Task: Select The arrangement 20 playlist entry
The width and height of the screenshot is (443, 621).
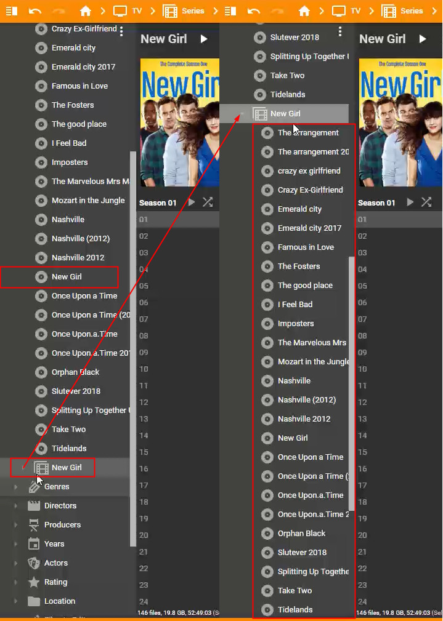Action: tap(312, 152)
